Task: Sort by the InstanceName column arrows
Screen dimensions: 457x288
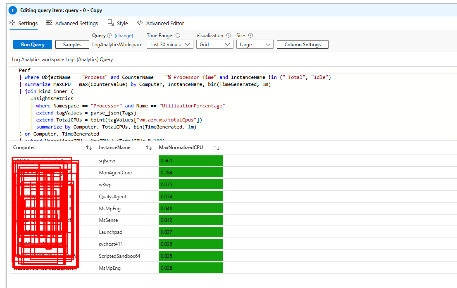Action: 149,148
